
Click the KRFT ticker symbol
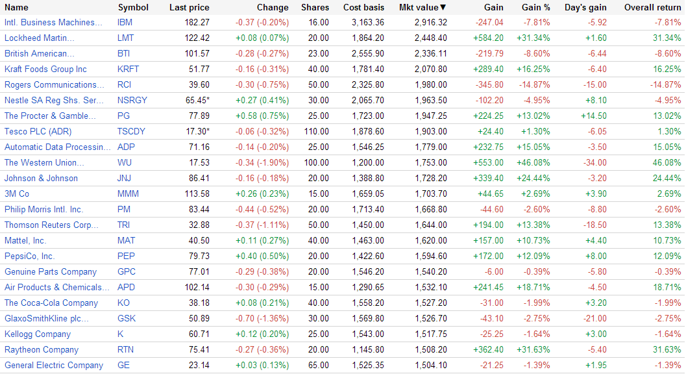(129, 69)
